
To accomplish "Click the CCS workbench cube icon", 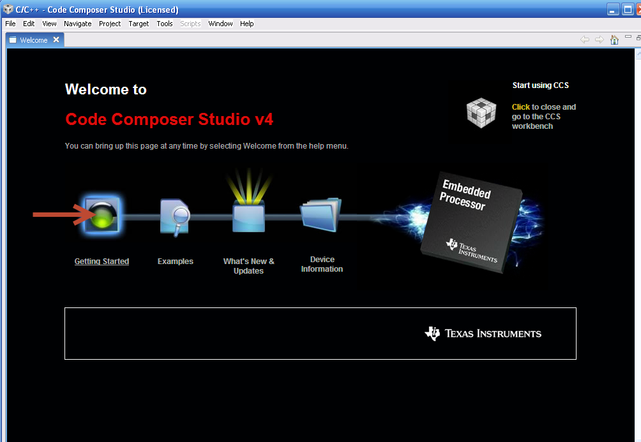I will click(481, 113).
